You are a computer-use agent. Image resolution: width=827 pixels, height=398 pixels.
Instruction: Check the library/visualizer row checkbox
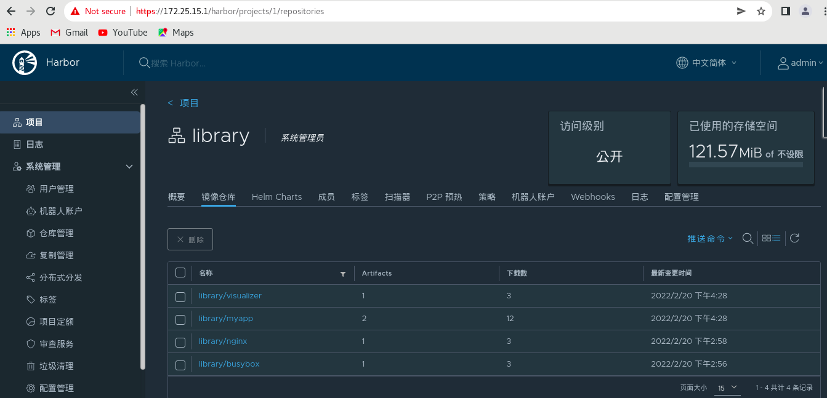(x=180, y=297)
